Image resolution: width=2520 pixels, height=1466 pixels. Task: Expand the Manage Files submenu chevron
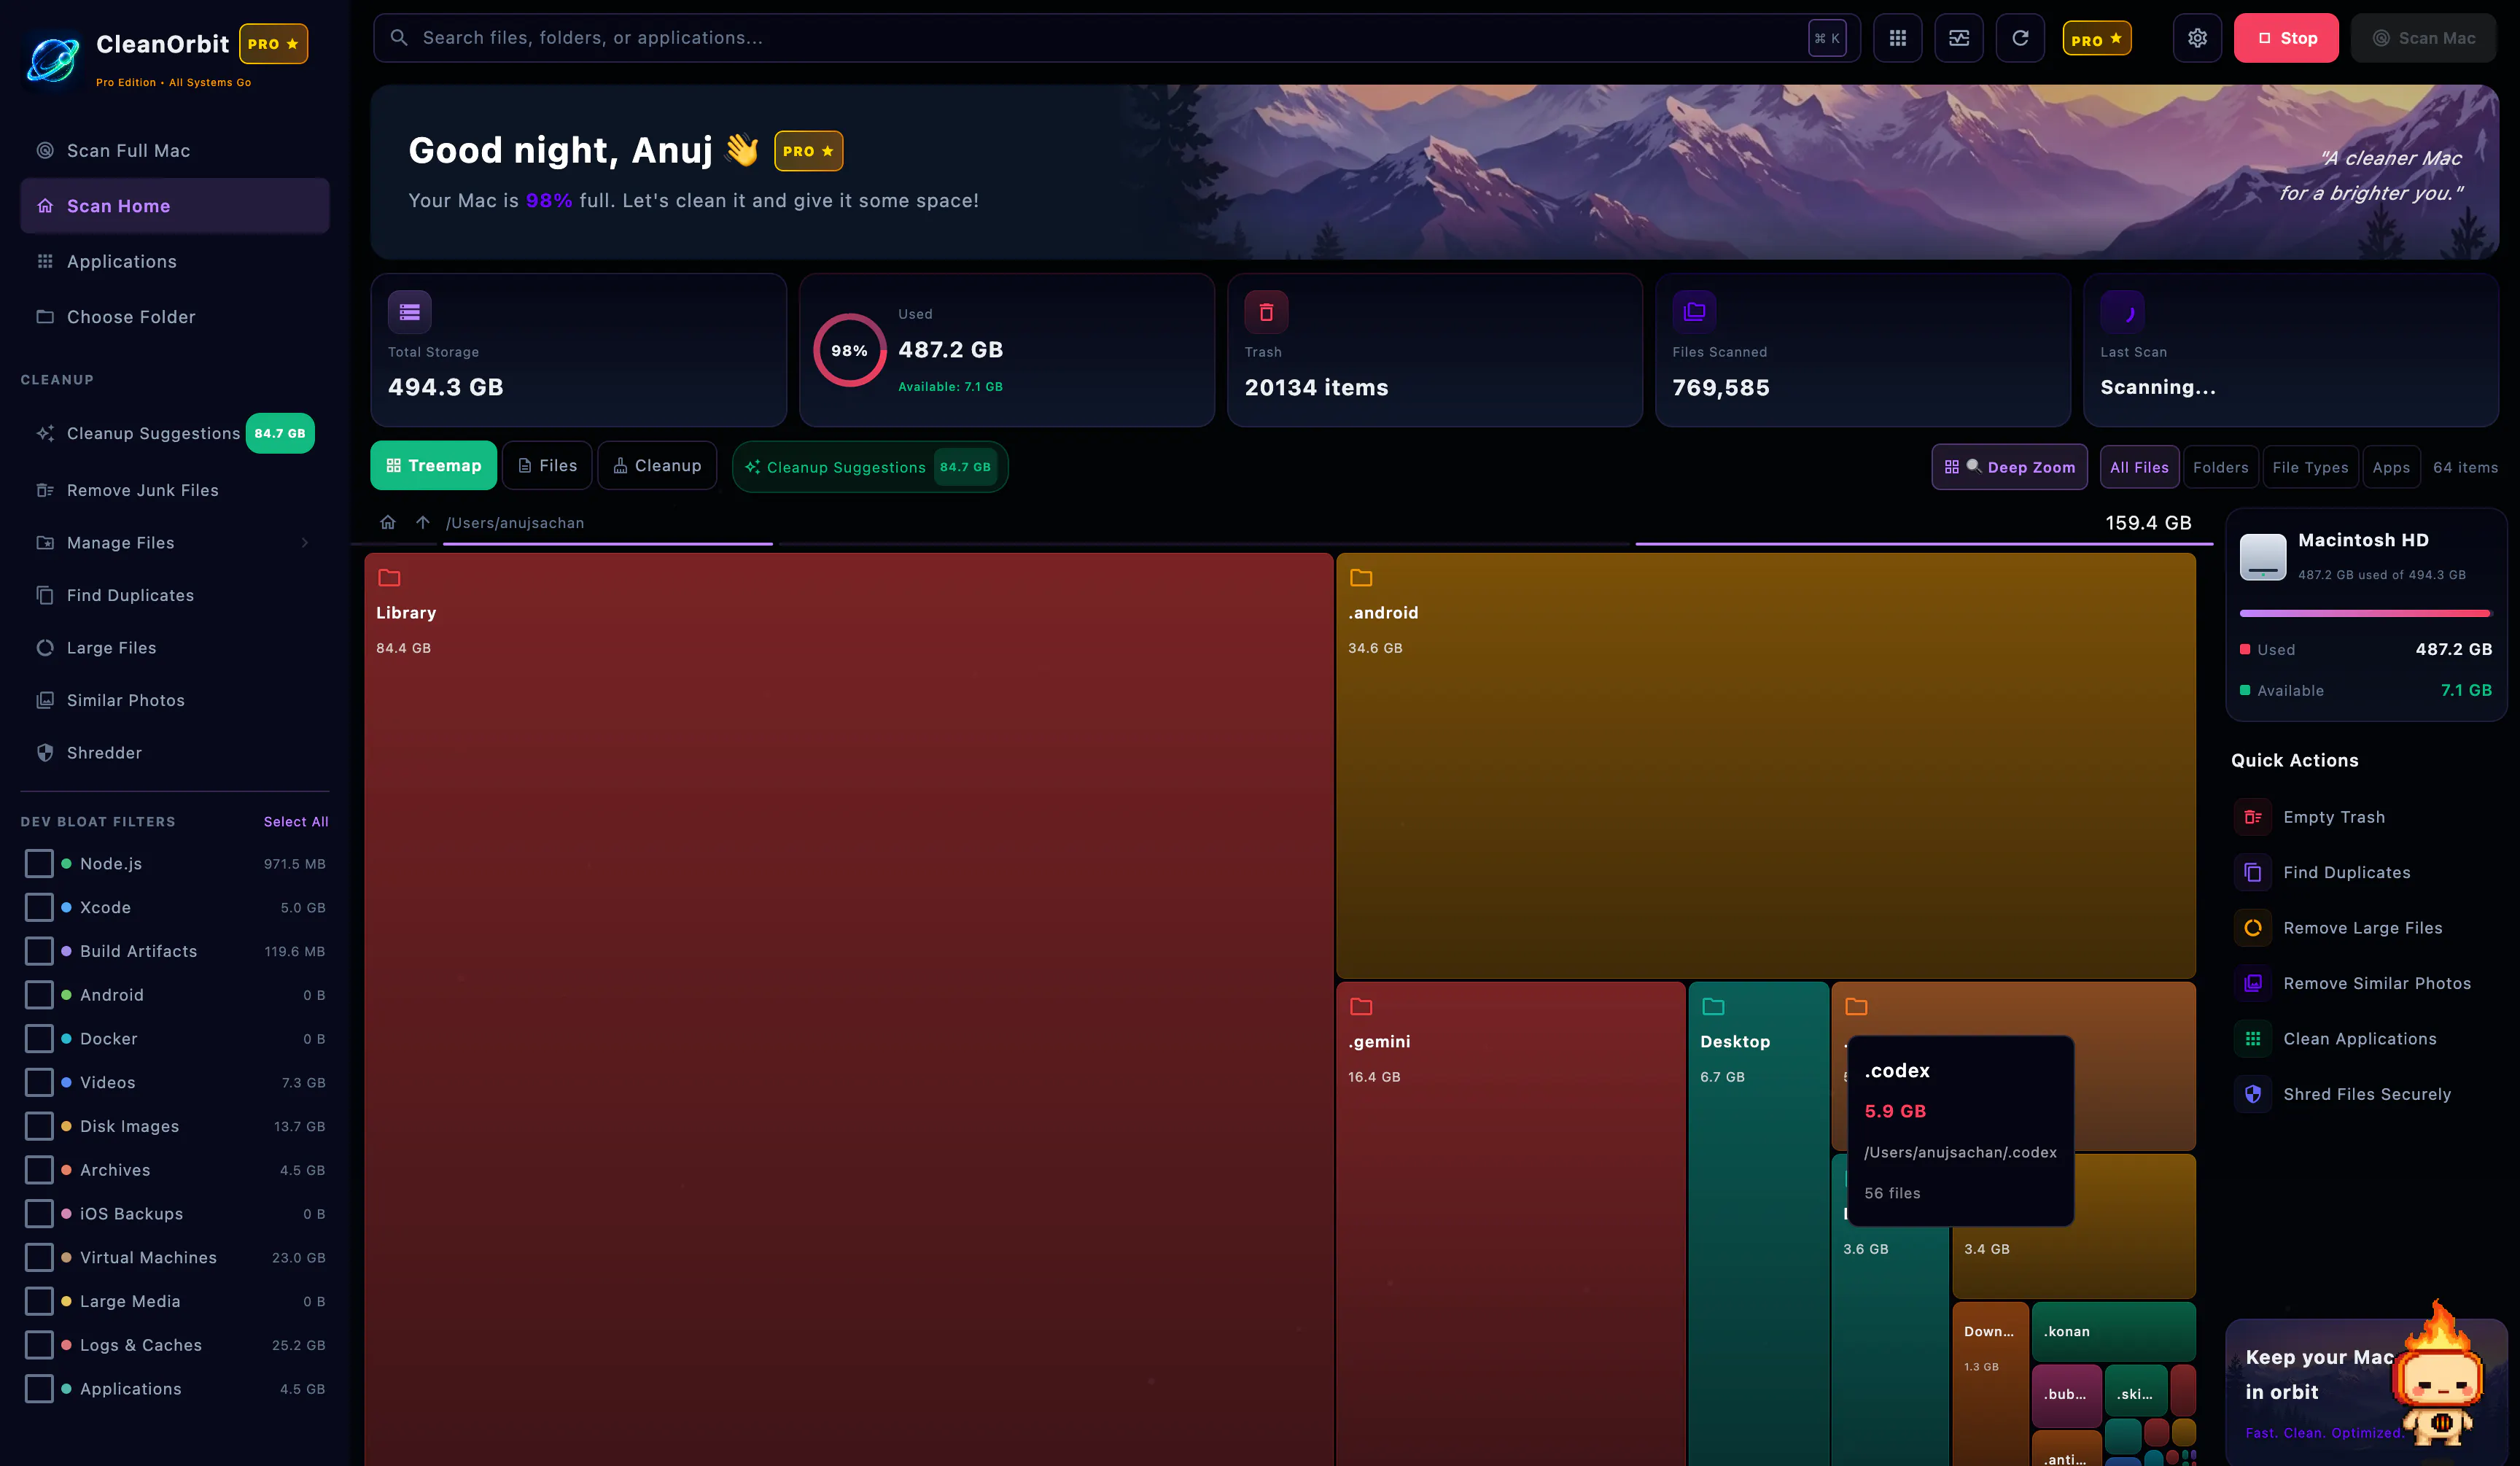click(305, 543)
